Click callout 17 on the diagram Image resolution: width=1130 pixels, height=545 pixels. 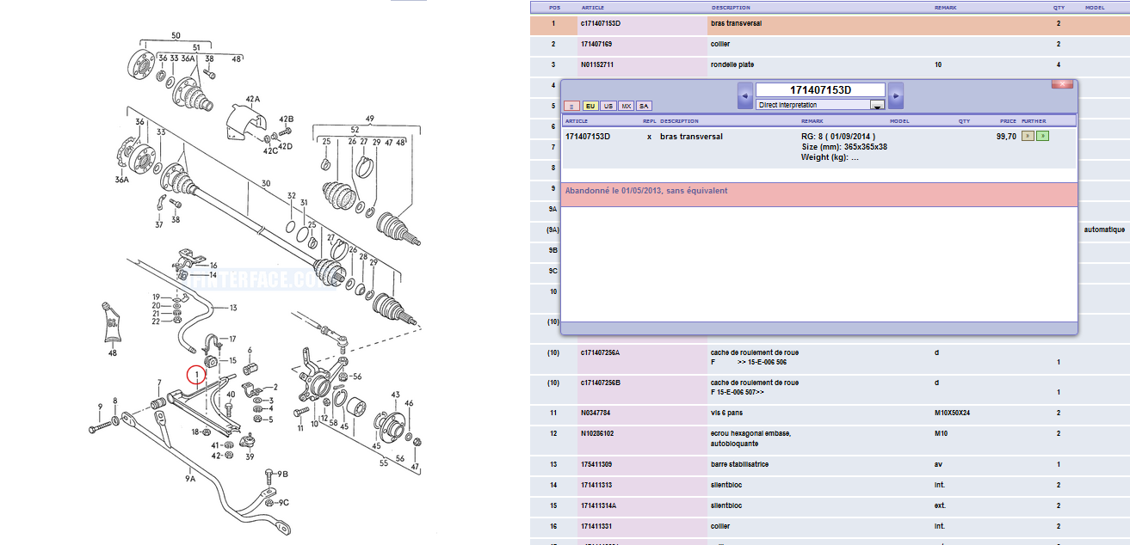point(232,338)
